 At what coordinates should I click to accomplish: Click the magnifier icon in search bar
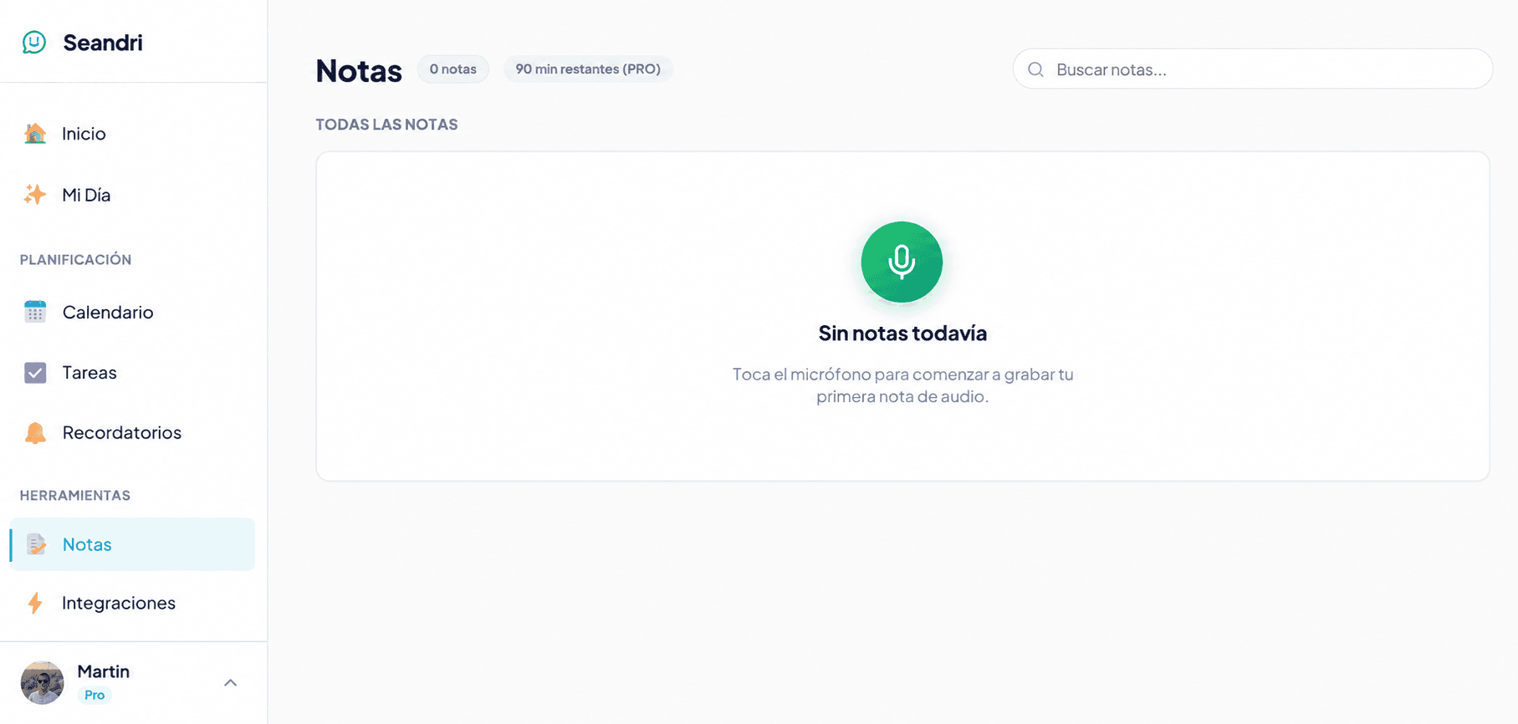click(x=1035, y=69)
